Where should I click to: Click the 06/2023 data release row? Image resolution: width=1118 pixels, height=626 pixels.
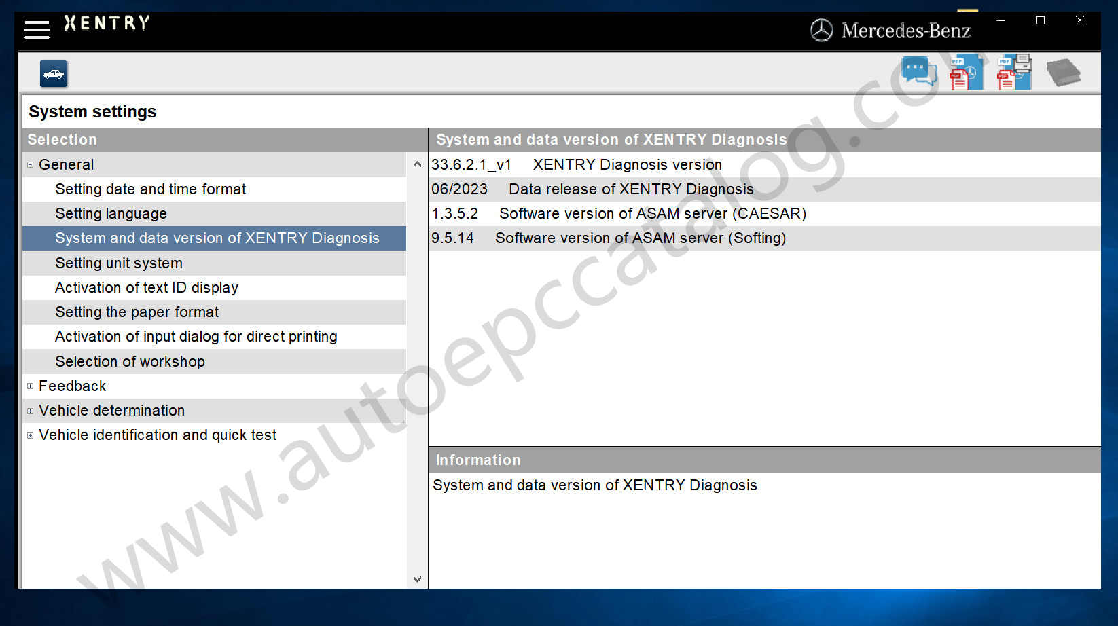(x=765, y=189)
